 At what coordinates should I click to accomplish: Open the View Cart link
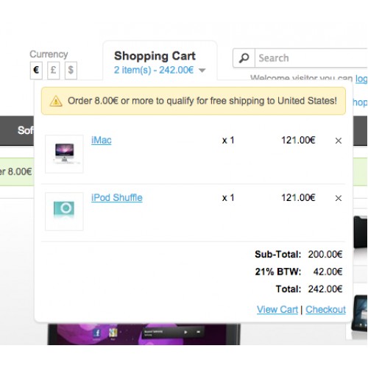(x=277, y=310)
